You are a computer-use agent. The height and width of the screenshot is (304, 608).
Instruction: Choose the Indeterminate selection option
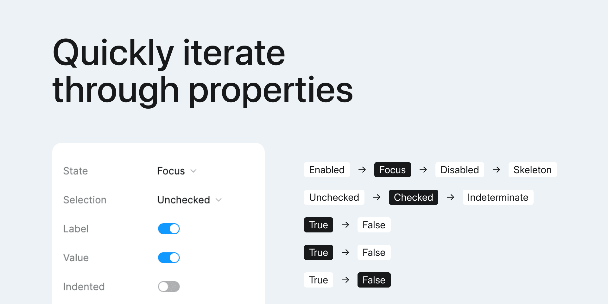click(498, 197)
